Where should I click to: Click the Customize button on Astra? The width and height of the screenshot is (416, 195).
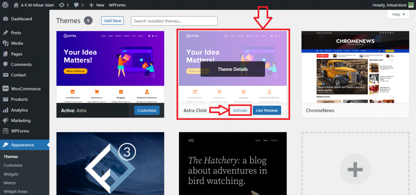pos(147,110)
